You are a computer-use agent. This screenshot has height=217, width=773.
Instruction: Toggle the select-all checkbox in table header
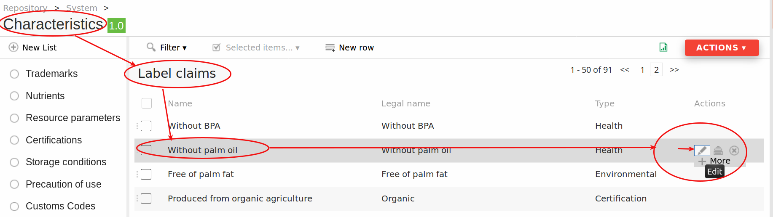click(147, 103)
